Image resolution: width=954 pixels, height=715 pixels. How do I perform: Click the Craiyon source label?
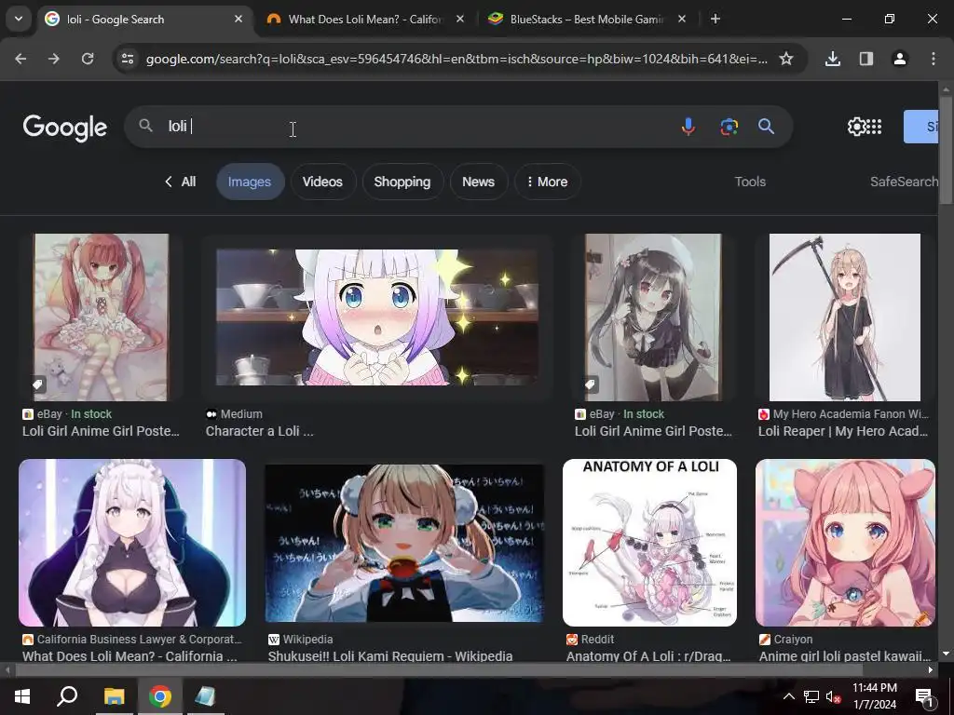point(793,639)
